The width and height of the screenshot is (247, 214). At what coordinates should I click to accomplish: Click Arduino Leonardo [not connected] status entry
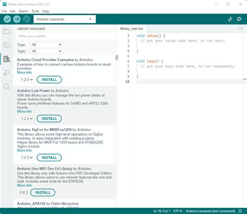click(x=211, y=211)
